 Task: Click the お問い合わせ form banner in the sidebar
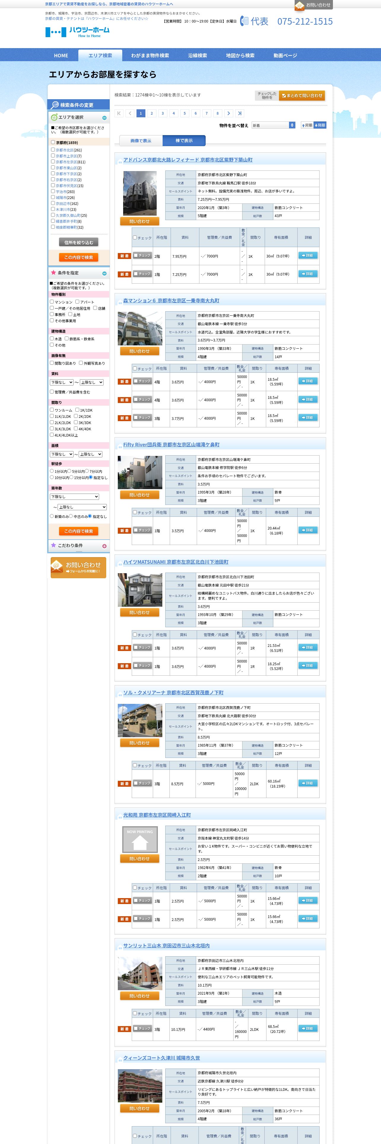click(79, 568)
